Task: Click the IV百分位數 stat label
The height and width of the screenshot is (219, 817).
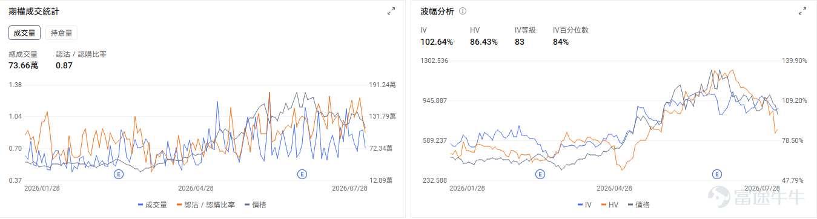Action: [571, 30]
